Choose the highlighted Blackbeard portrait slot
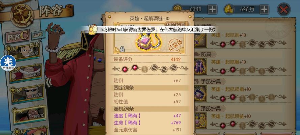This screenshot has width=300, height=135. pos(30,115)
